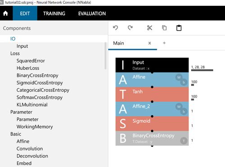The height and width of the screenshot is (167, 225).
Task: Copy layer with the copy icon
Action: click(x=164, y=28)
